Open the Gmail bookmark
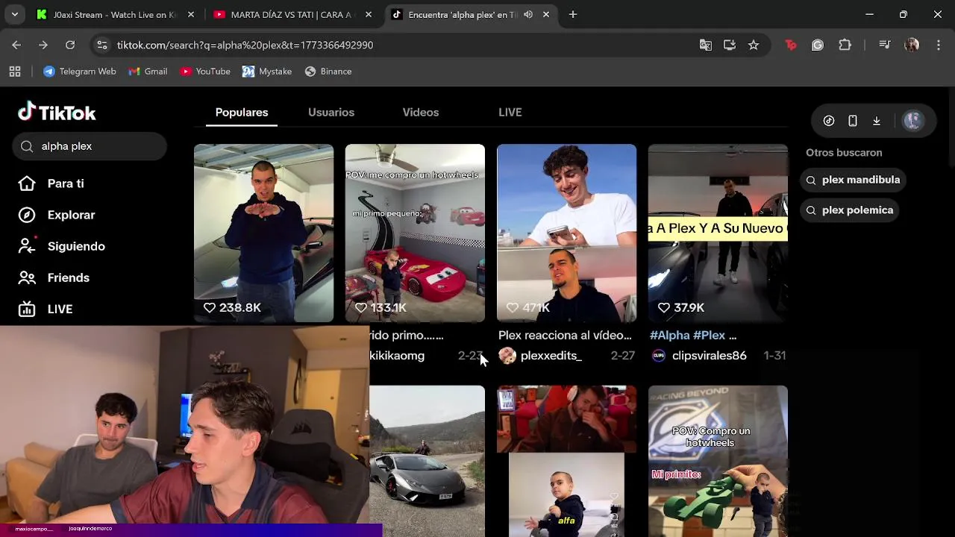Image resolution: width=955 pixels, height=537 pixels. 148,72
